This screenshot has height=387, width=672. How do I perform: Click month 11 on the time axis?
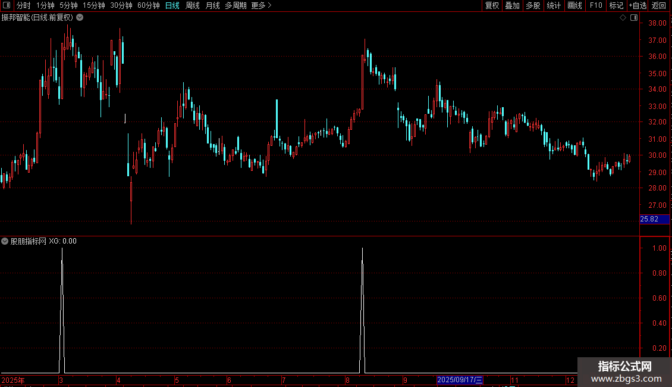[514, 380]
